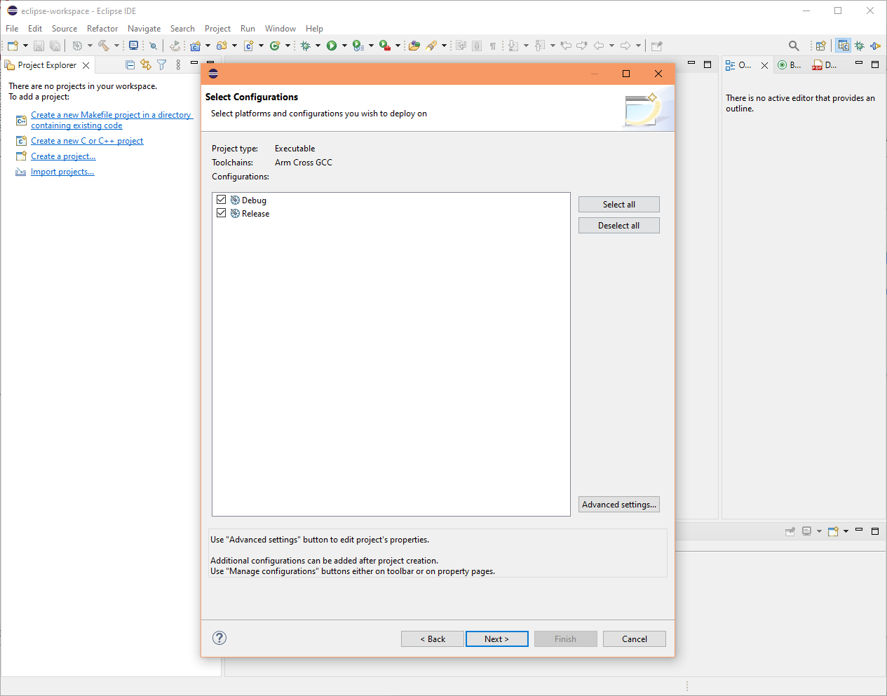Click the Build hammer icon

coord(103,46)
